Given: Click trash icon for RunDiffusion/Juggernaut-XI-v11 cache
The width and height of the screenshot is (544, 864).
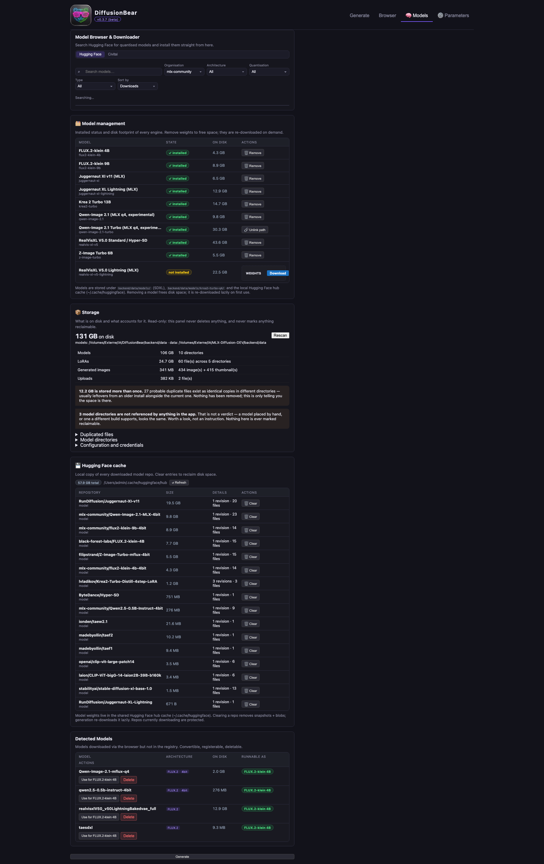Looking at the screenshot, I should tap(246, 503).
